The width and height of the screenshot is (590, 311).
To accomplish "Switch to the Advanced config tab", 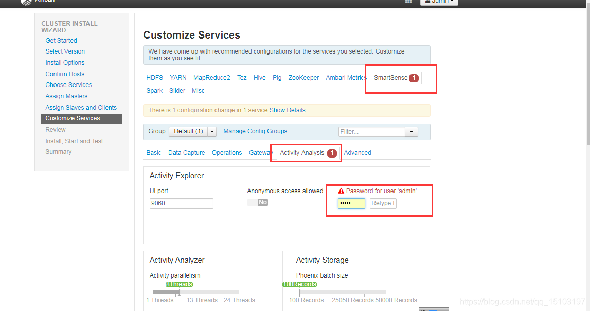I will click(357, 153).
